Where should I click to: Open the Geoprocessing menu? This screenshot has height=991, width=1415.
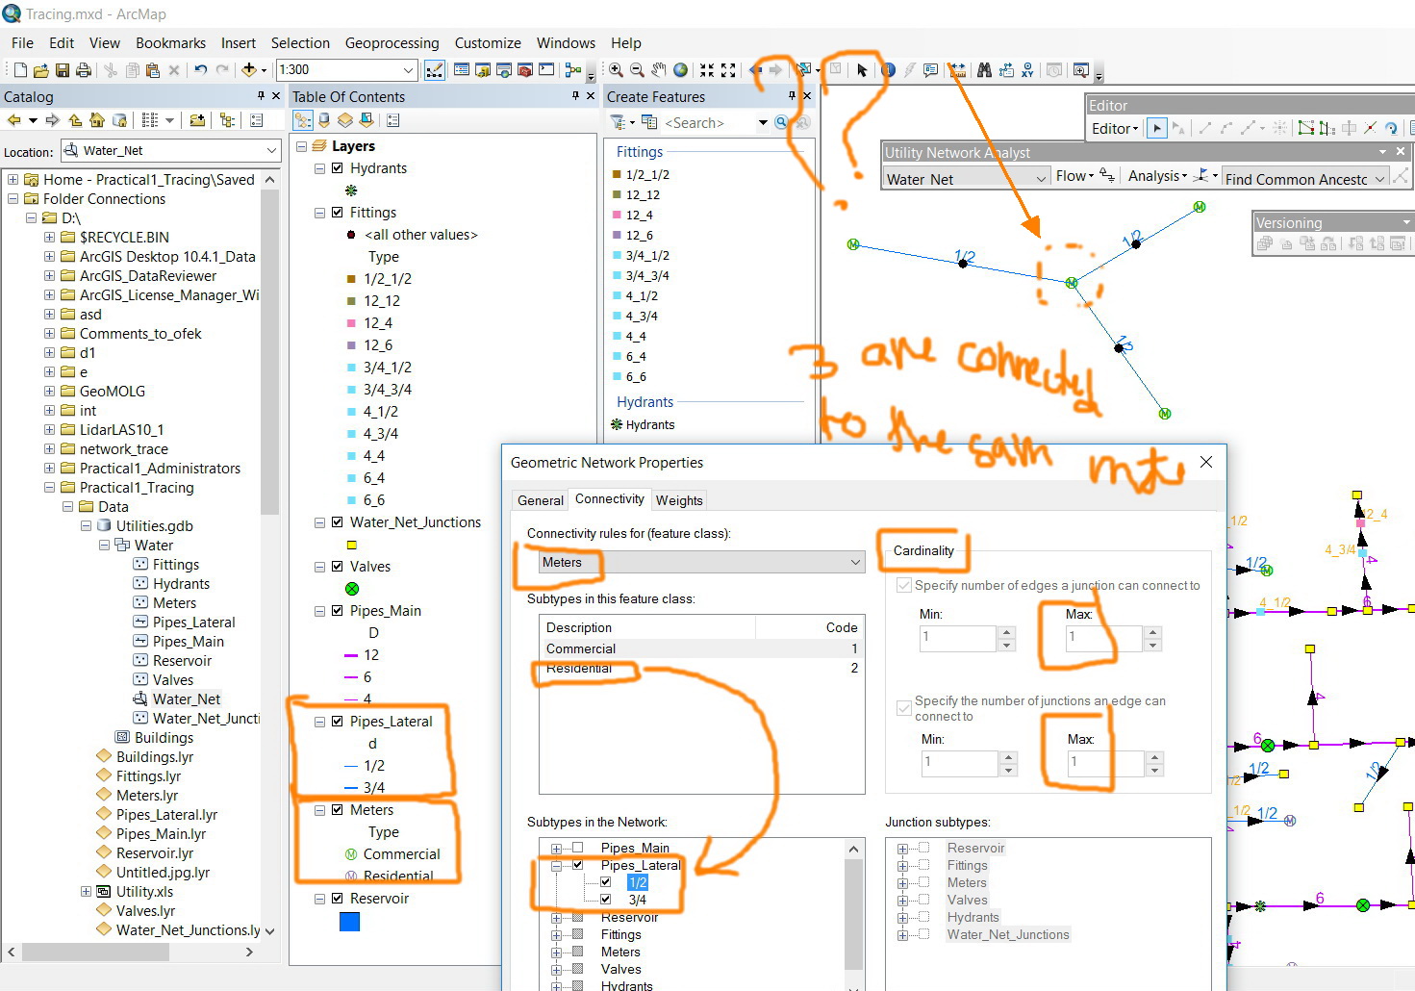392,43
